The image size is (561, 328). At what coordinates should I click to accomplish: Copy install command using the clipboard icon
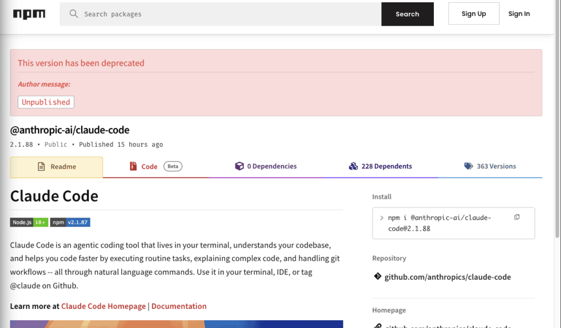pos(517,217)
